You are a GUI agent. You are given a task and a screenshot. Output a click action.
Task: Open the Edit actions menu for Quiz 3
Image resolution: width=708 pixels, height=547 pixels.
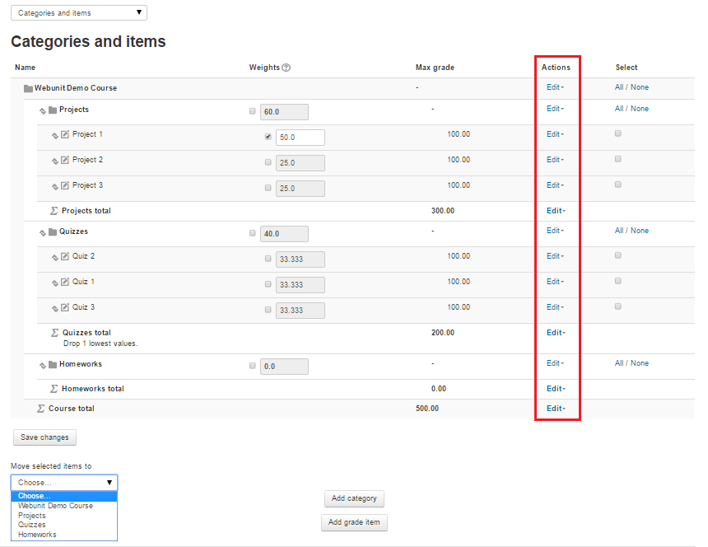pyautogui.click(x=555, y=307)
